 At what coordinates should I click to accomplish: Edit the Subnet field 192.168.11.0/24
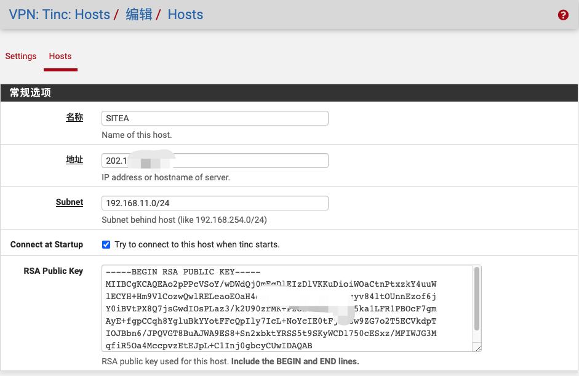[x=215, y=203]
